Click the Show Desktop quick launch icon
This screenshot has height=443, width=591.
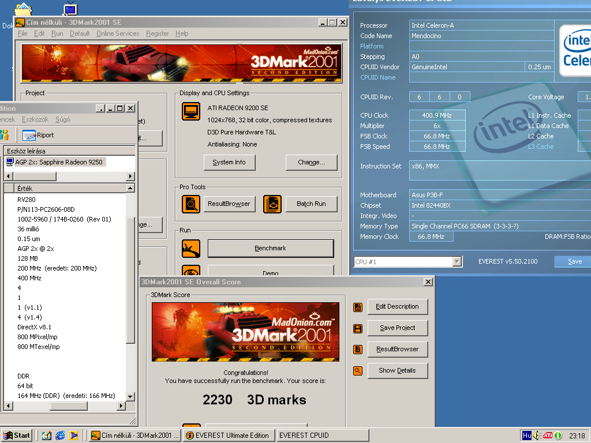tap(46, 436)
